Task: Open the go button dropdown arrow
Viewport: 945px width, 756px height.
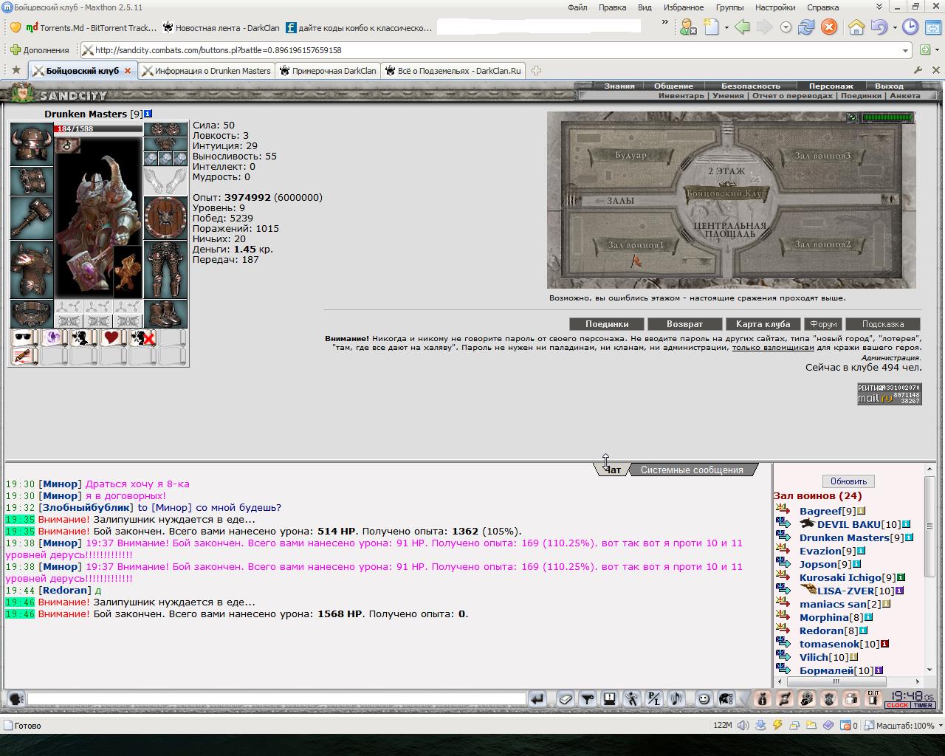Action: point(938,50)
